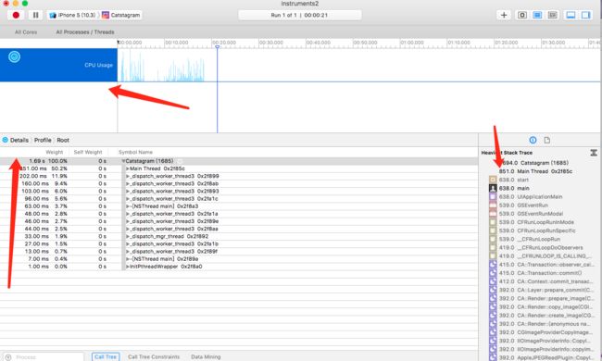Choose the Catstagram target app
602x361 pixels.
(x=121, y=15)
